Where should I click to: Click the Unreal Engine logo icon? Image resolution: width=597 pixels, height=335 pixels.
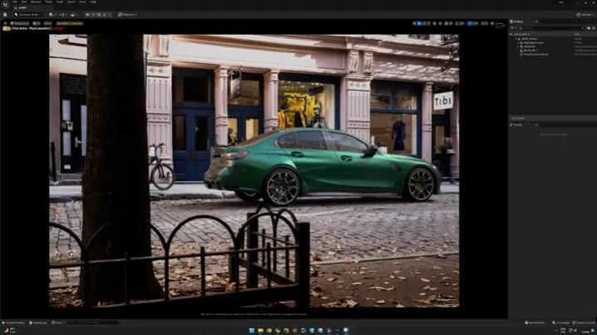(7, 4)
